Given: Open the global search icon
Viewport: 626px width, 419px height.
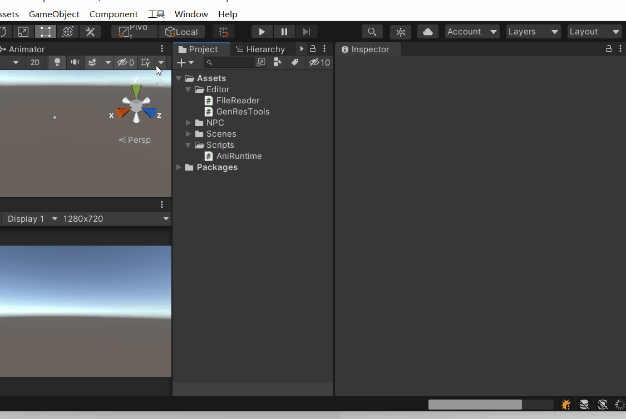Looking at the screenshot, I should pyautogui.click(x=372, y=32).
